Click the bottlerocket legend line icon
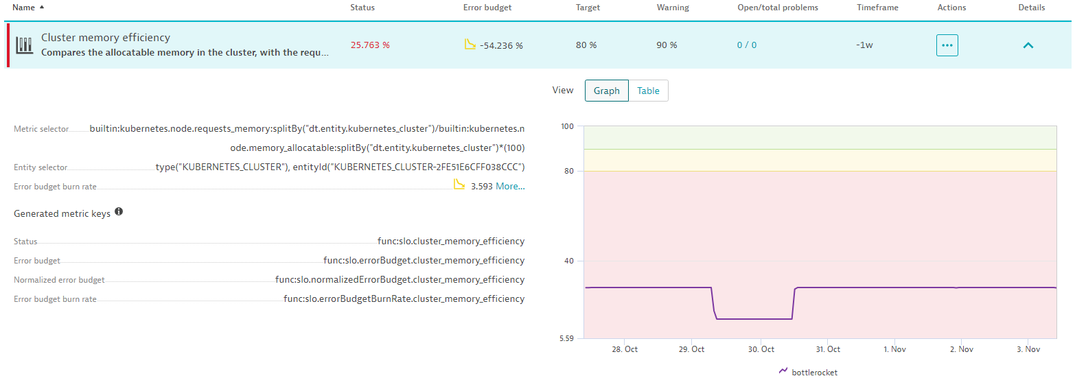Screen dimensions: 1075x387 pos(783,371)
